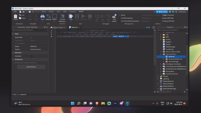201x113 pixels.
Task: Open File Explorer from taskbar
Action: (x=103, y=103)
